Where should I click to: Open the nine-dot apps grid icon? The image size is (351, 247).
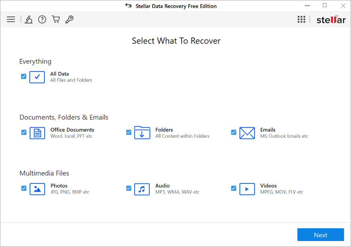(x=301, y=19)
